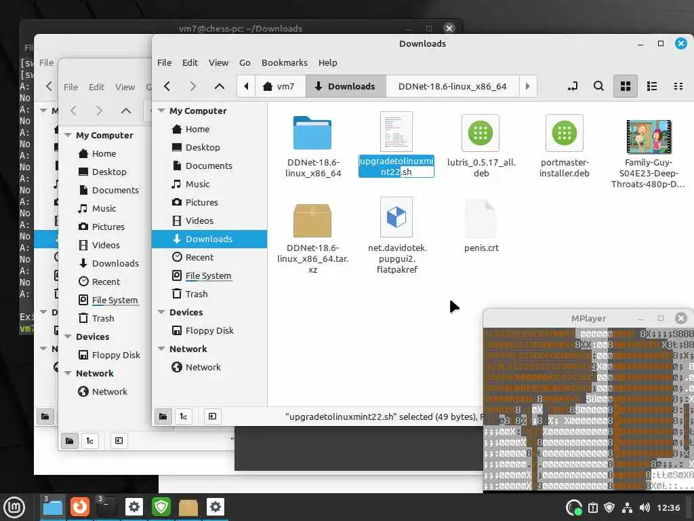Click vm7 home path button
The image size is (694, 521).
pos(279,86)
